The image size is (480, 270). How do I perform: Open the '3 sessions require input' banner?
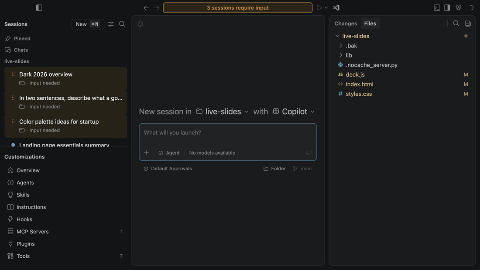point(237,8)
